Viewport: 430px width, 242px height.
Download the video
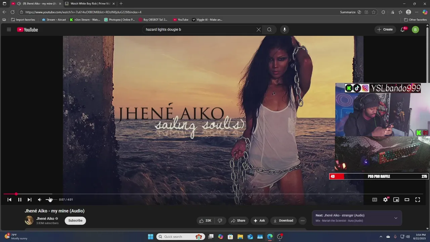tap(283, 220)
